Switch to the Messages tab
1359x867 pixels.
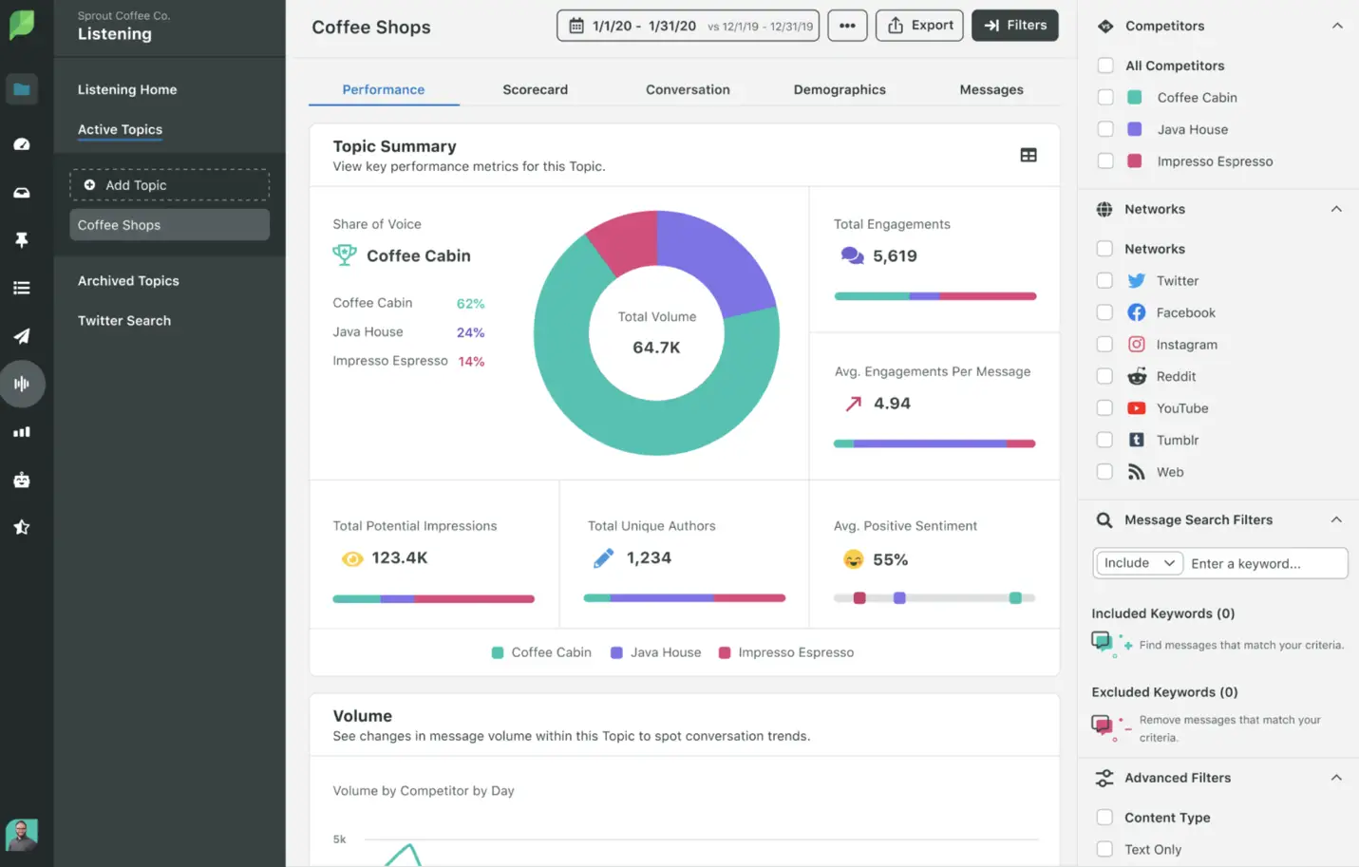[991, 89]
